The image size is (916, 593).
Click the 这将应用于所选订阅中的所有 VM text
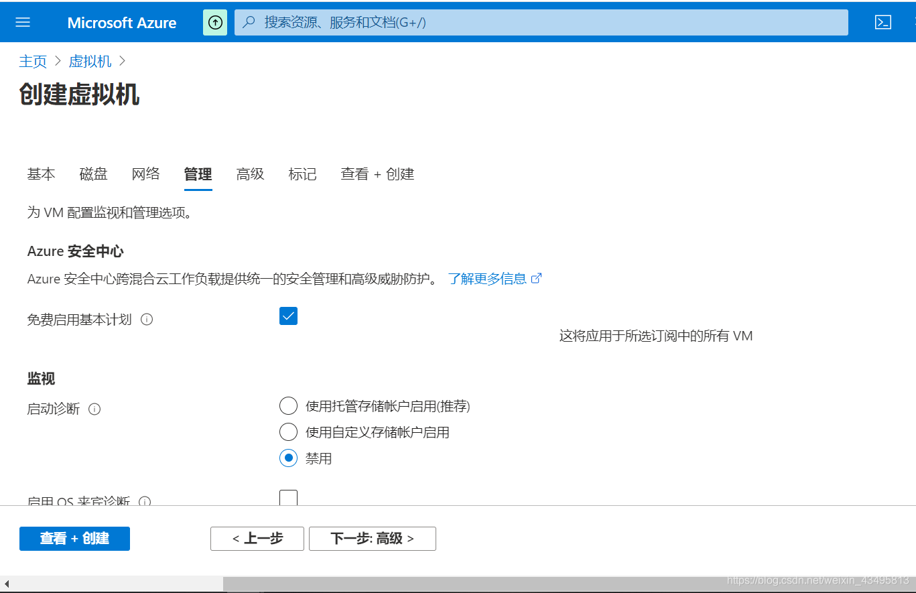656,336
